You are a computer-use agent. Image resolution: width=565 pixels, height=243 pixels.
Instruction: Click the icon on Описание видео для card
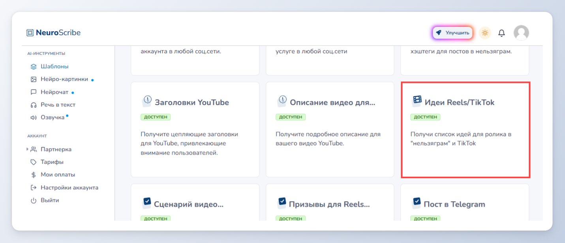coord(282,101)
